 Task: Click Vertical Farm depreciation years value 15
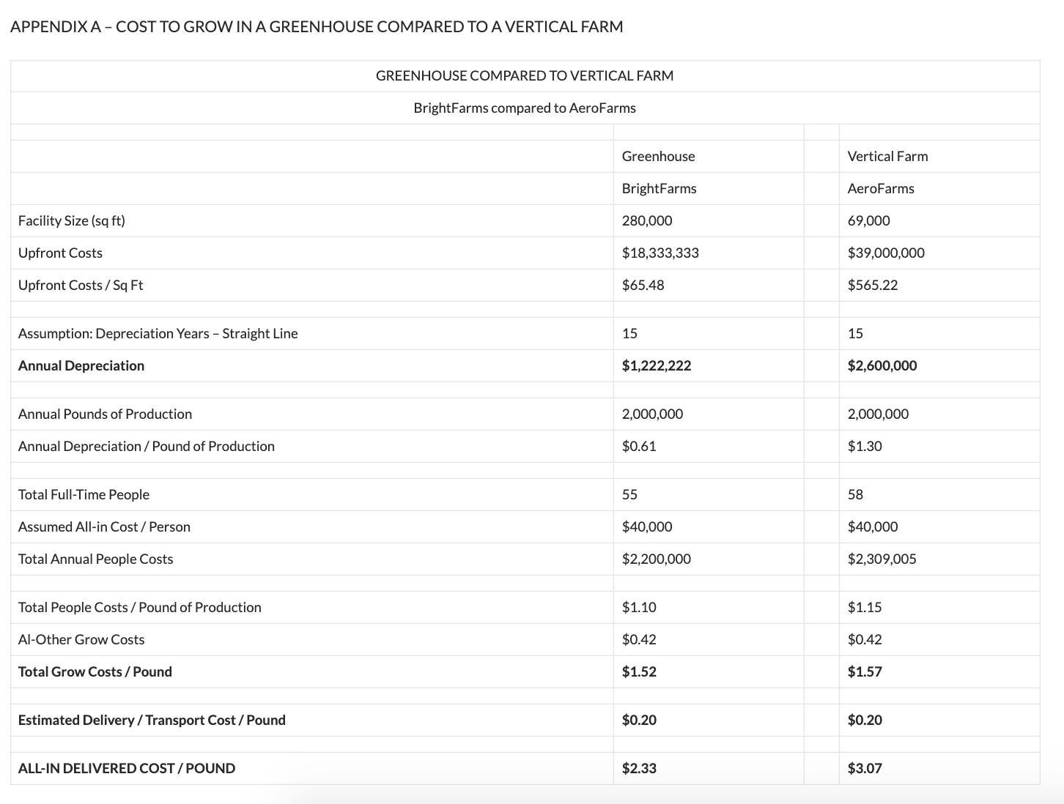[x=855, y=333]
